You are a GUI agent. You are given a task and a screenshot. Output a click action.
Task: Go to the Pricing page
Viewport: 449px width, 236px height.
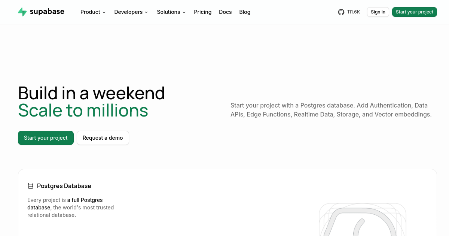203,12
